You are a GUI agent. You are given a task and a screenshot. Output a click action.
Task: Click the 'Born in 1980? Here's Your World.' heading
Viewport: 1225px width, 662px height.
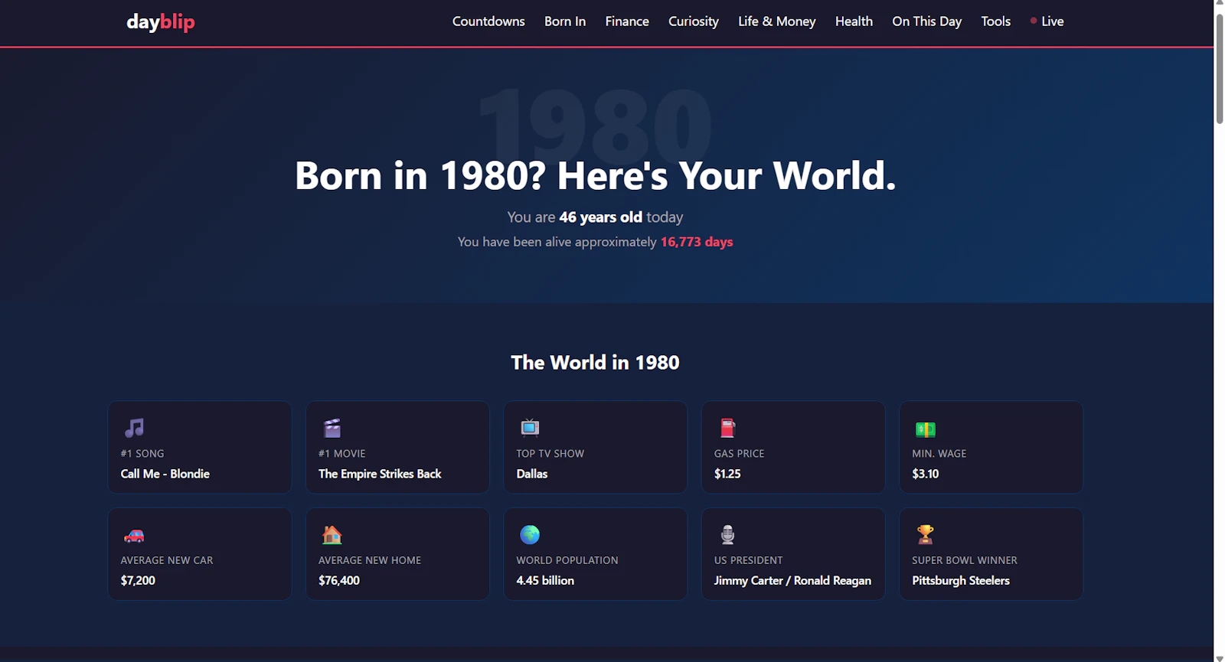pyautogui.click(x=596, y=175)
